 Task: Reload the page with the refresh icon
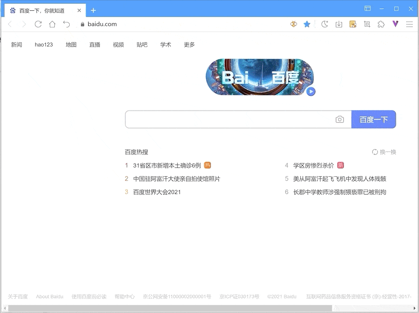click(x=38, y=24)
